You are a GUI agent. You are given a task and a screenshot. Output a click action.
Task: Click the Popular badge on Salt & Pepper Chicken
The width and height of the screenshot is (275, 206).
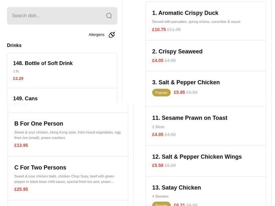161,92
